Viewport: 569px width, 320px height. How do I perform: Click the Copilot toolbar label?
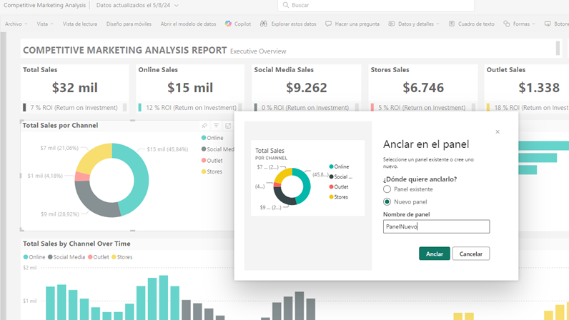(242, 24)
